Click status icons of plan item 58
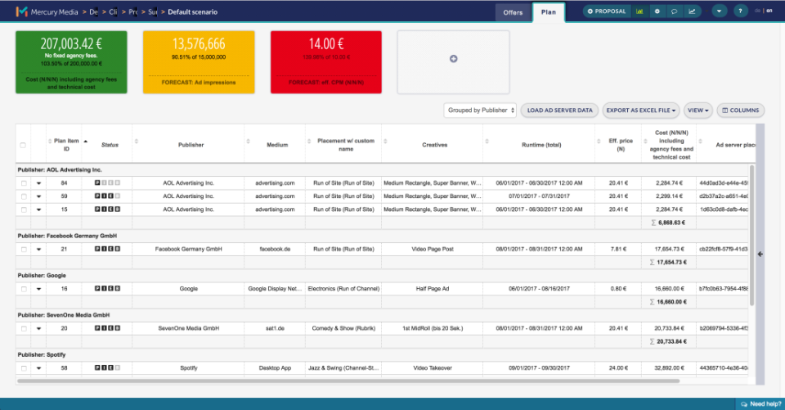The width and height of the screenshot is (785, 410). pyautogui.click(x=108, y=367)
